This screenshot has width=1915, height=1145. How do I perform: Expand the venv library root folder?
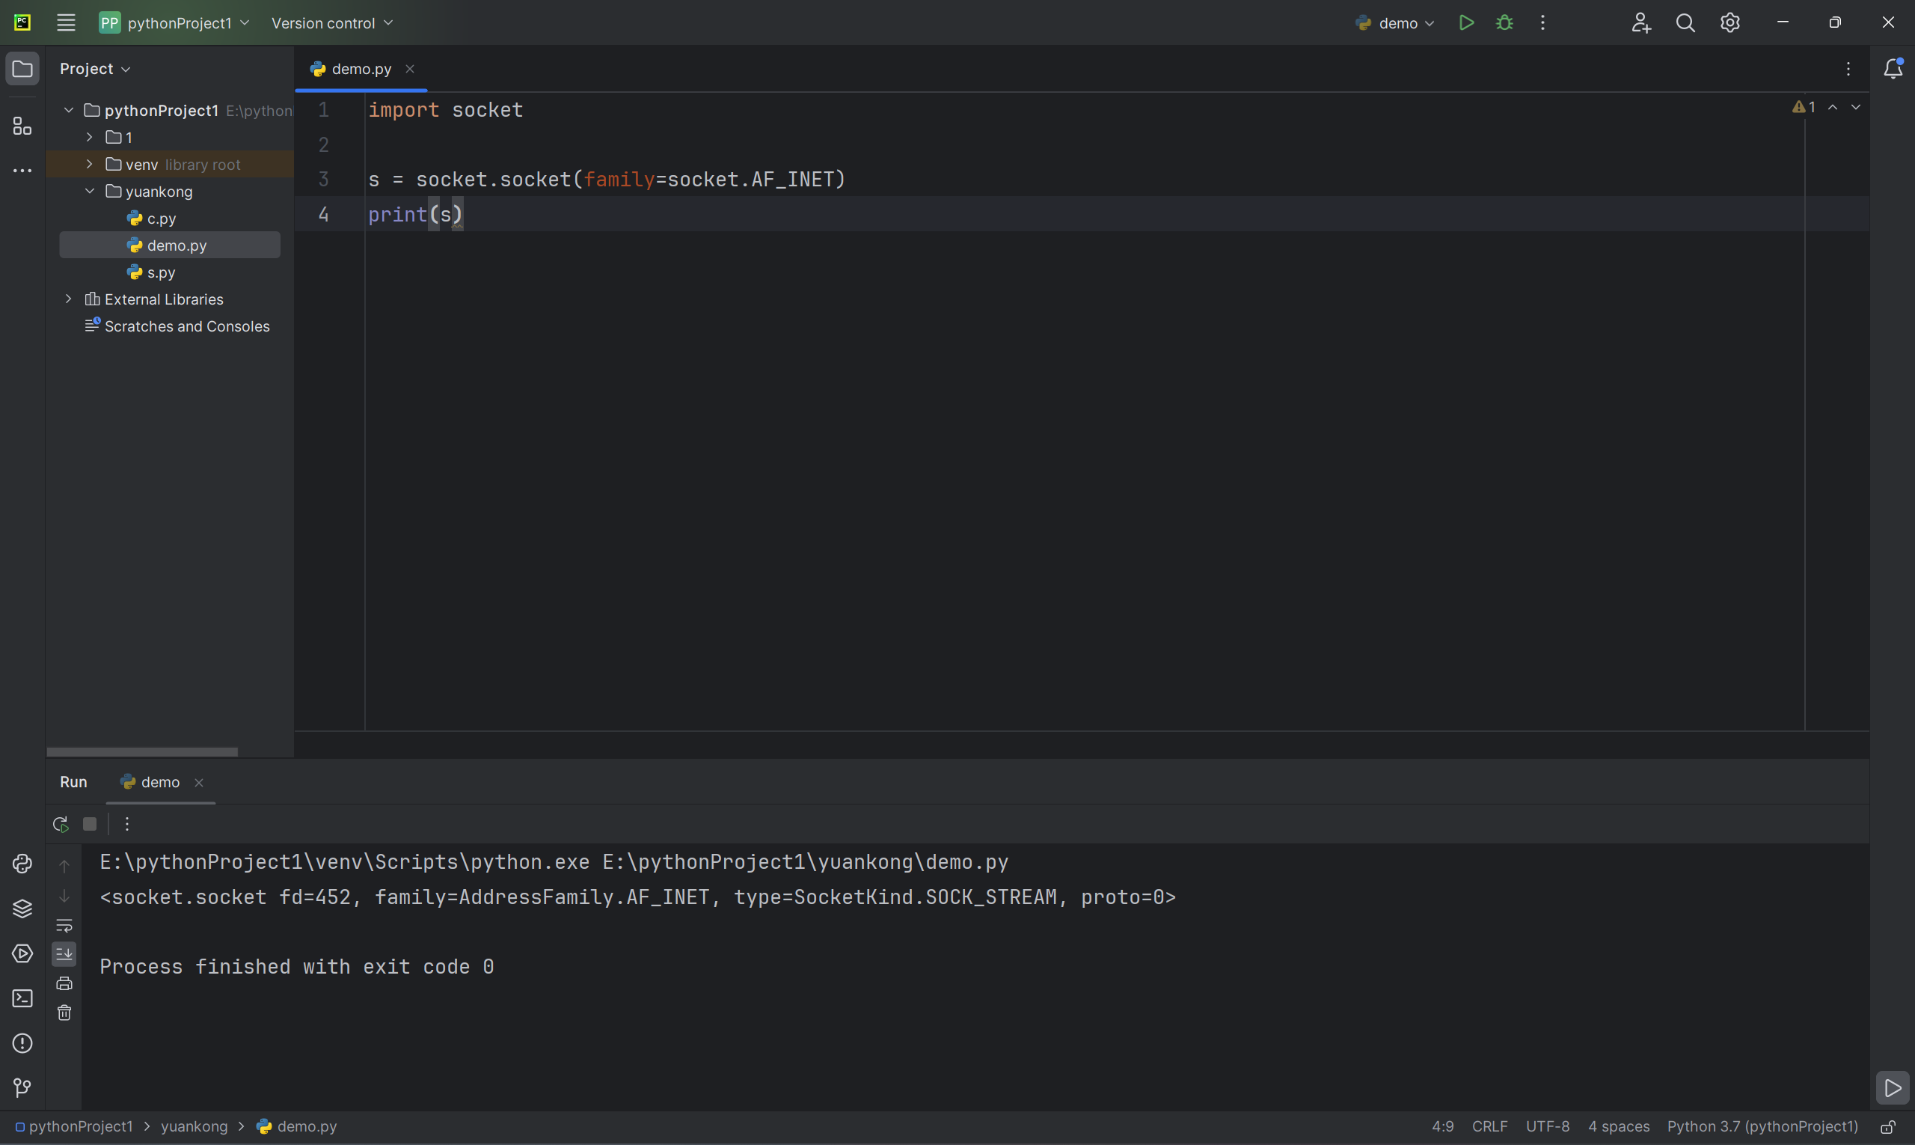click(x=90, y=165)
